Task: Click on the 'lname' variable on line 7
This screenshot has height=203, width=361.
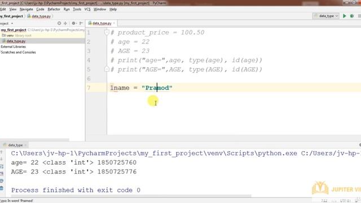Action: [x=120, y=88]
